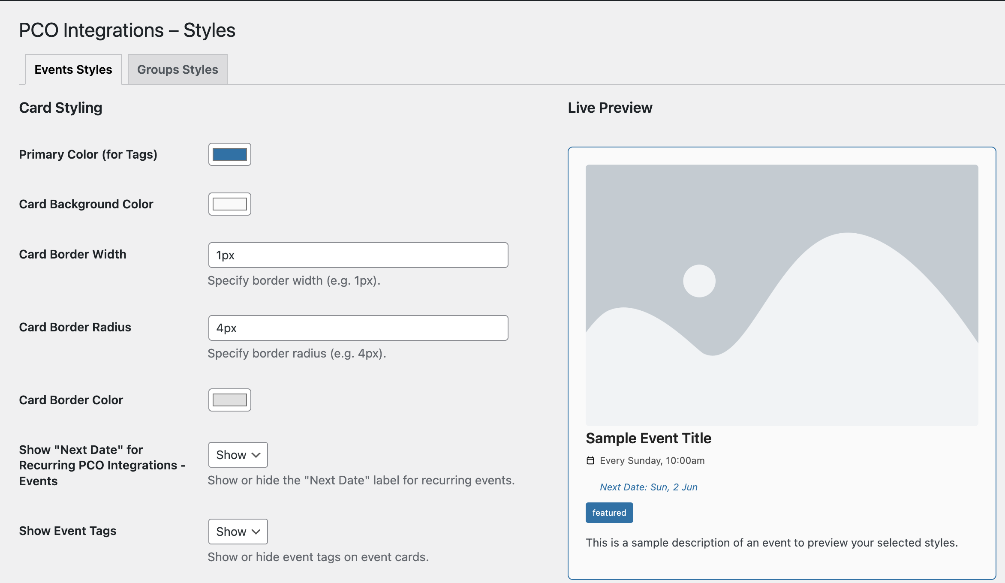This screenshot has width=1005, height=583.
Task: Select the Primary Color (for Tags) label
Action: 88,154
